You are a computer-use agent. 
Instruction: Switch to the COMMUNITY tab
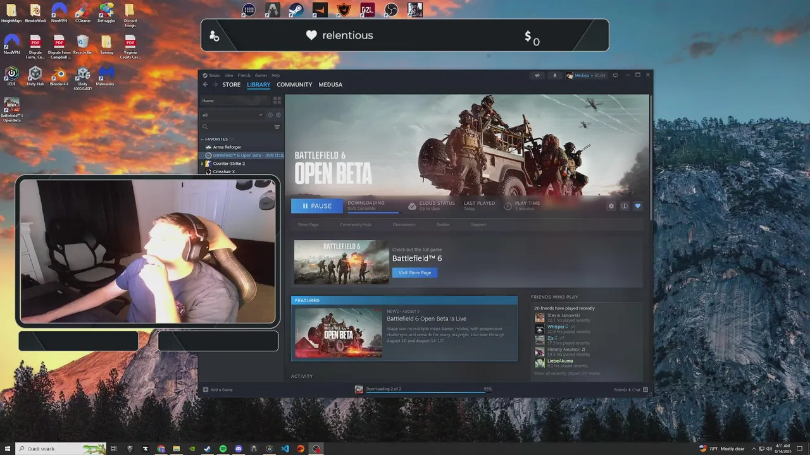coord(294,85)
